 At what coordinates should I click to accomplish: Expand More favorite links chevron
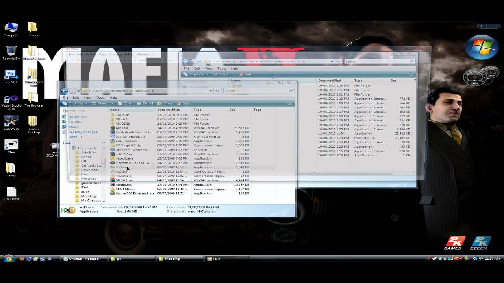80,137
